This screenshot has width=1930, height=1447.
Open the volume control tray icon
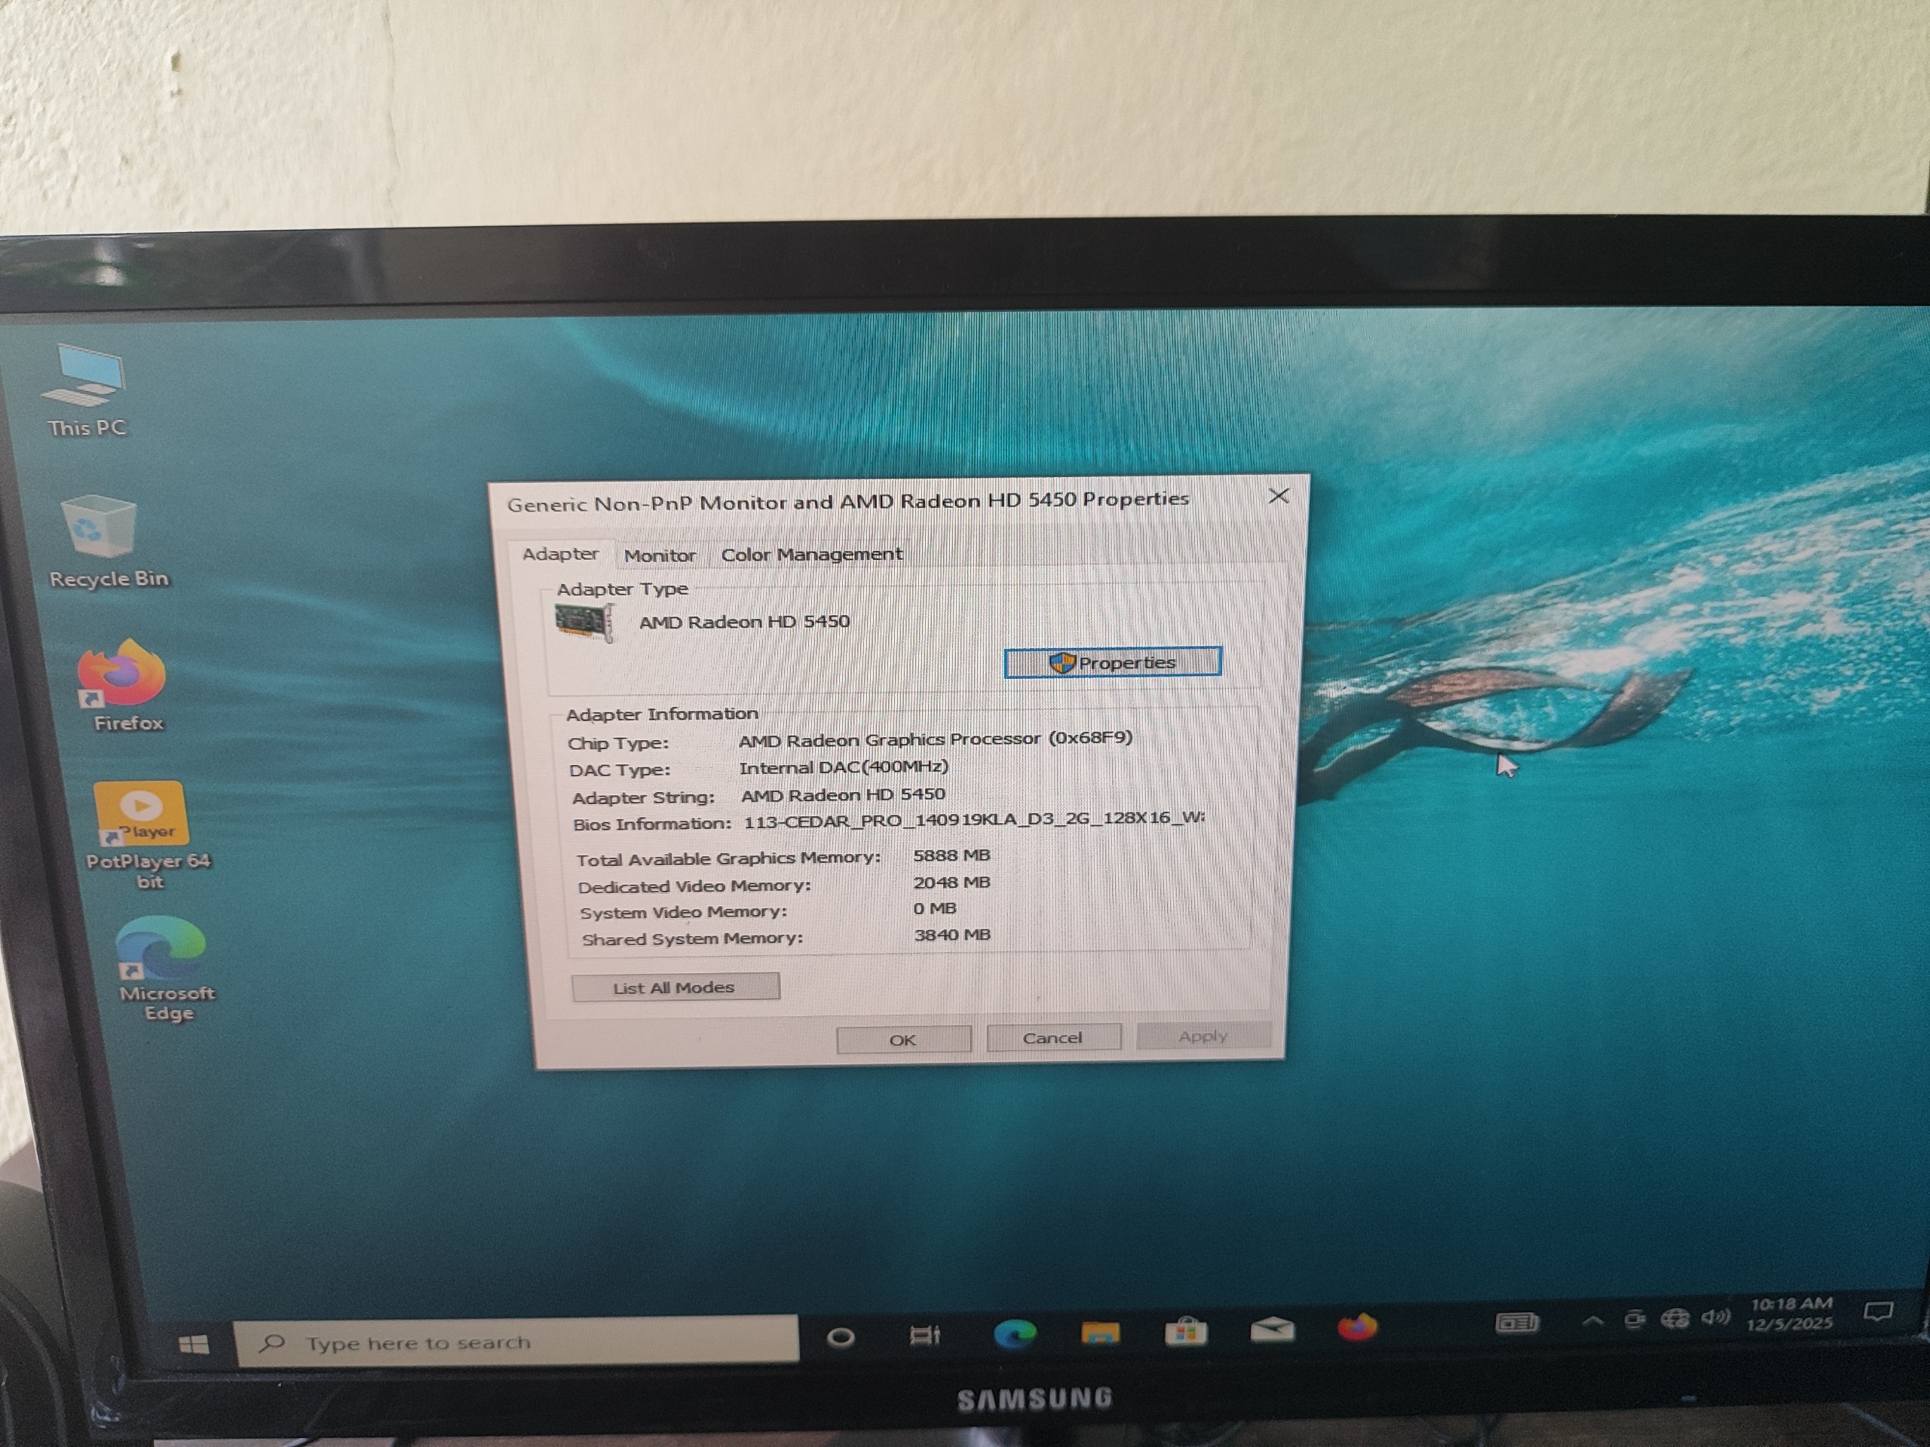[1714, 1317]
